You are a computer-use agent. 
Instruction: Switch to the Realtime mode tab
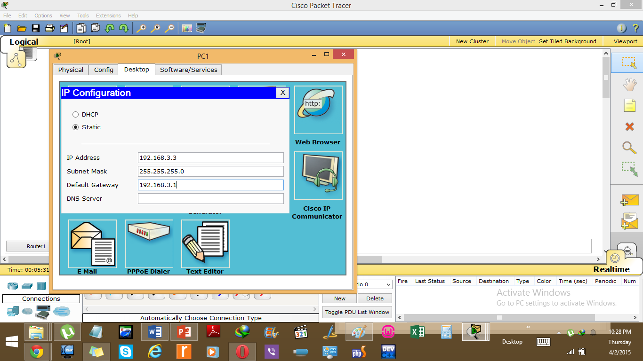[x=611, y=269]
